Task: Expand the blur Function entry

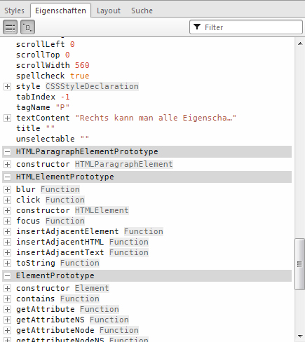Action: click(7, 189)
